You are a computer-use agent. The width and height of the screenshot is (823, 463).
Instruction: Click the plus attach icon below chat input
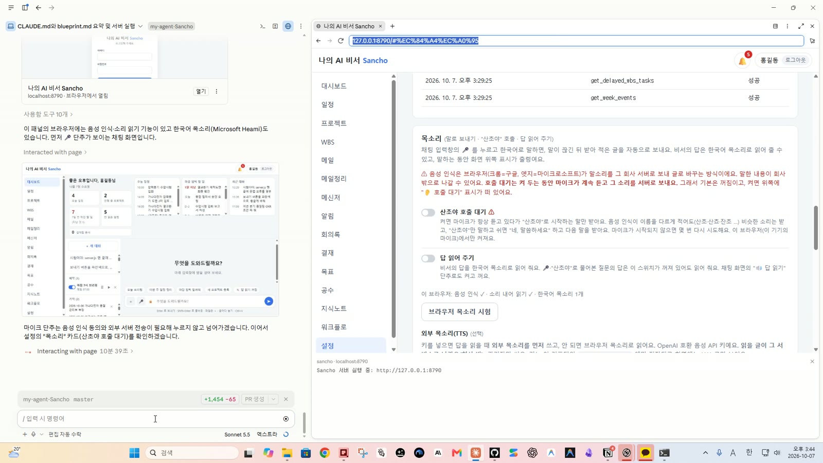(25, 434)
